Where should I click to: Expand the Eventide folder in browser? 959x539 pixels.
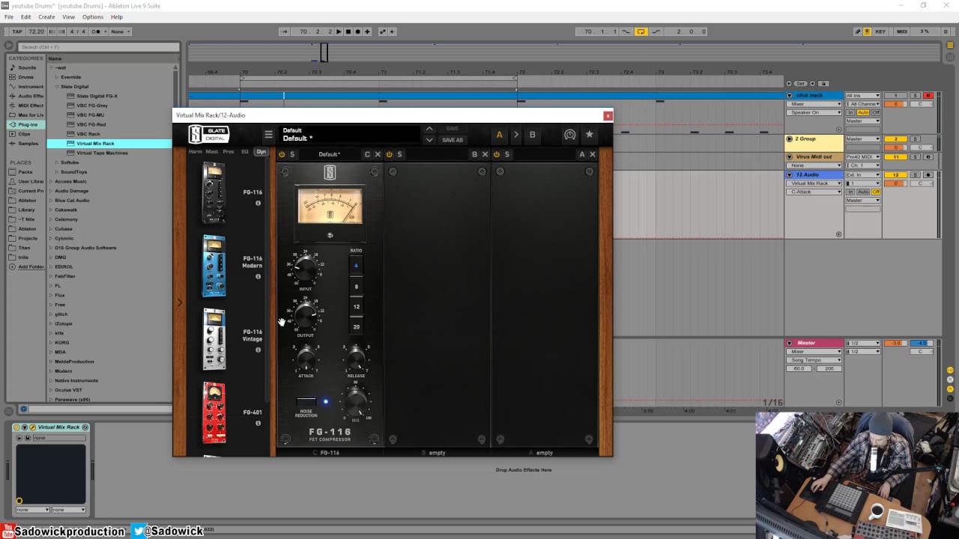tap(57, 77)
